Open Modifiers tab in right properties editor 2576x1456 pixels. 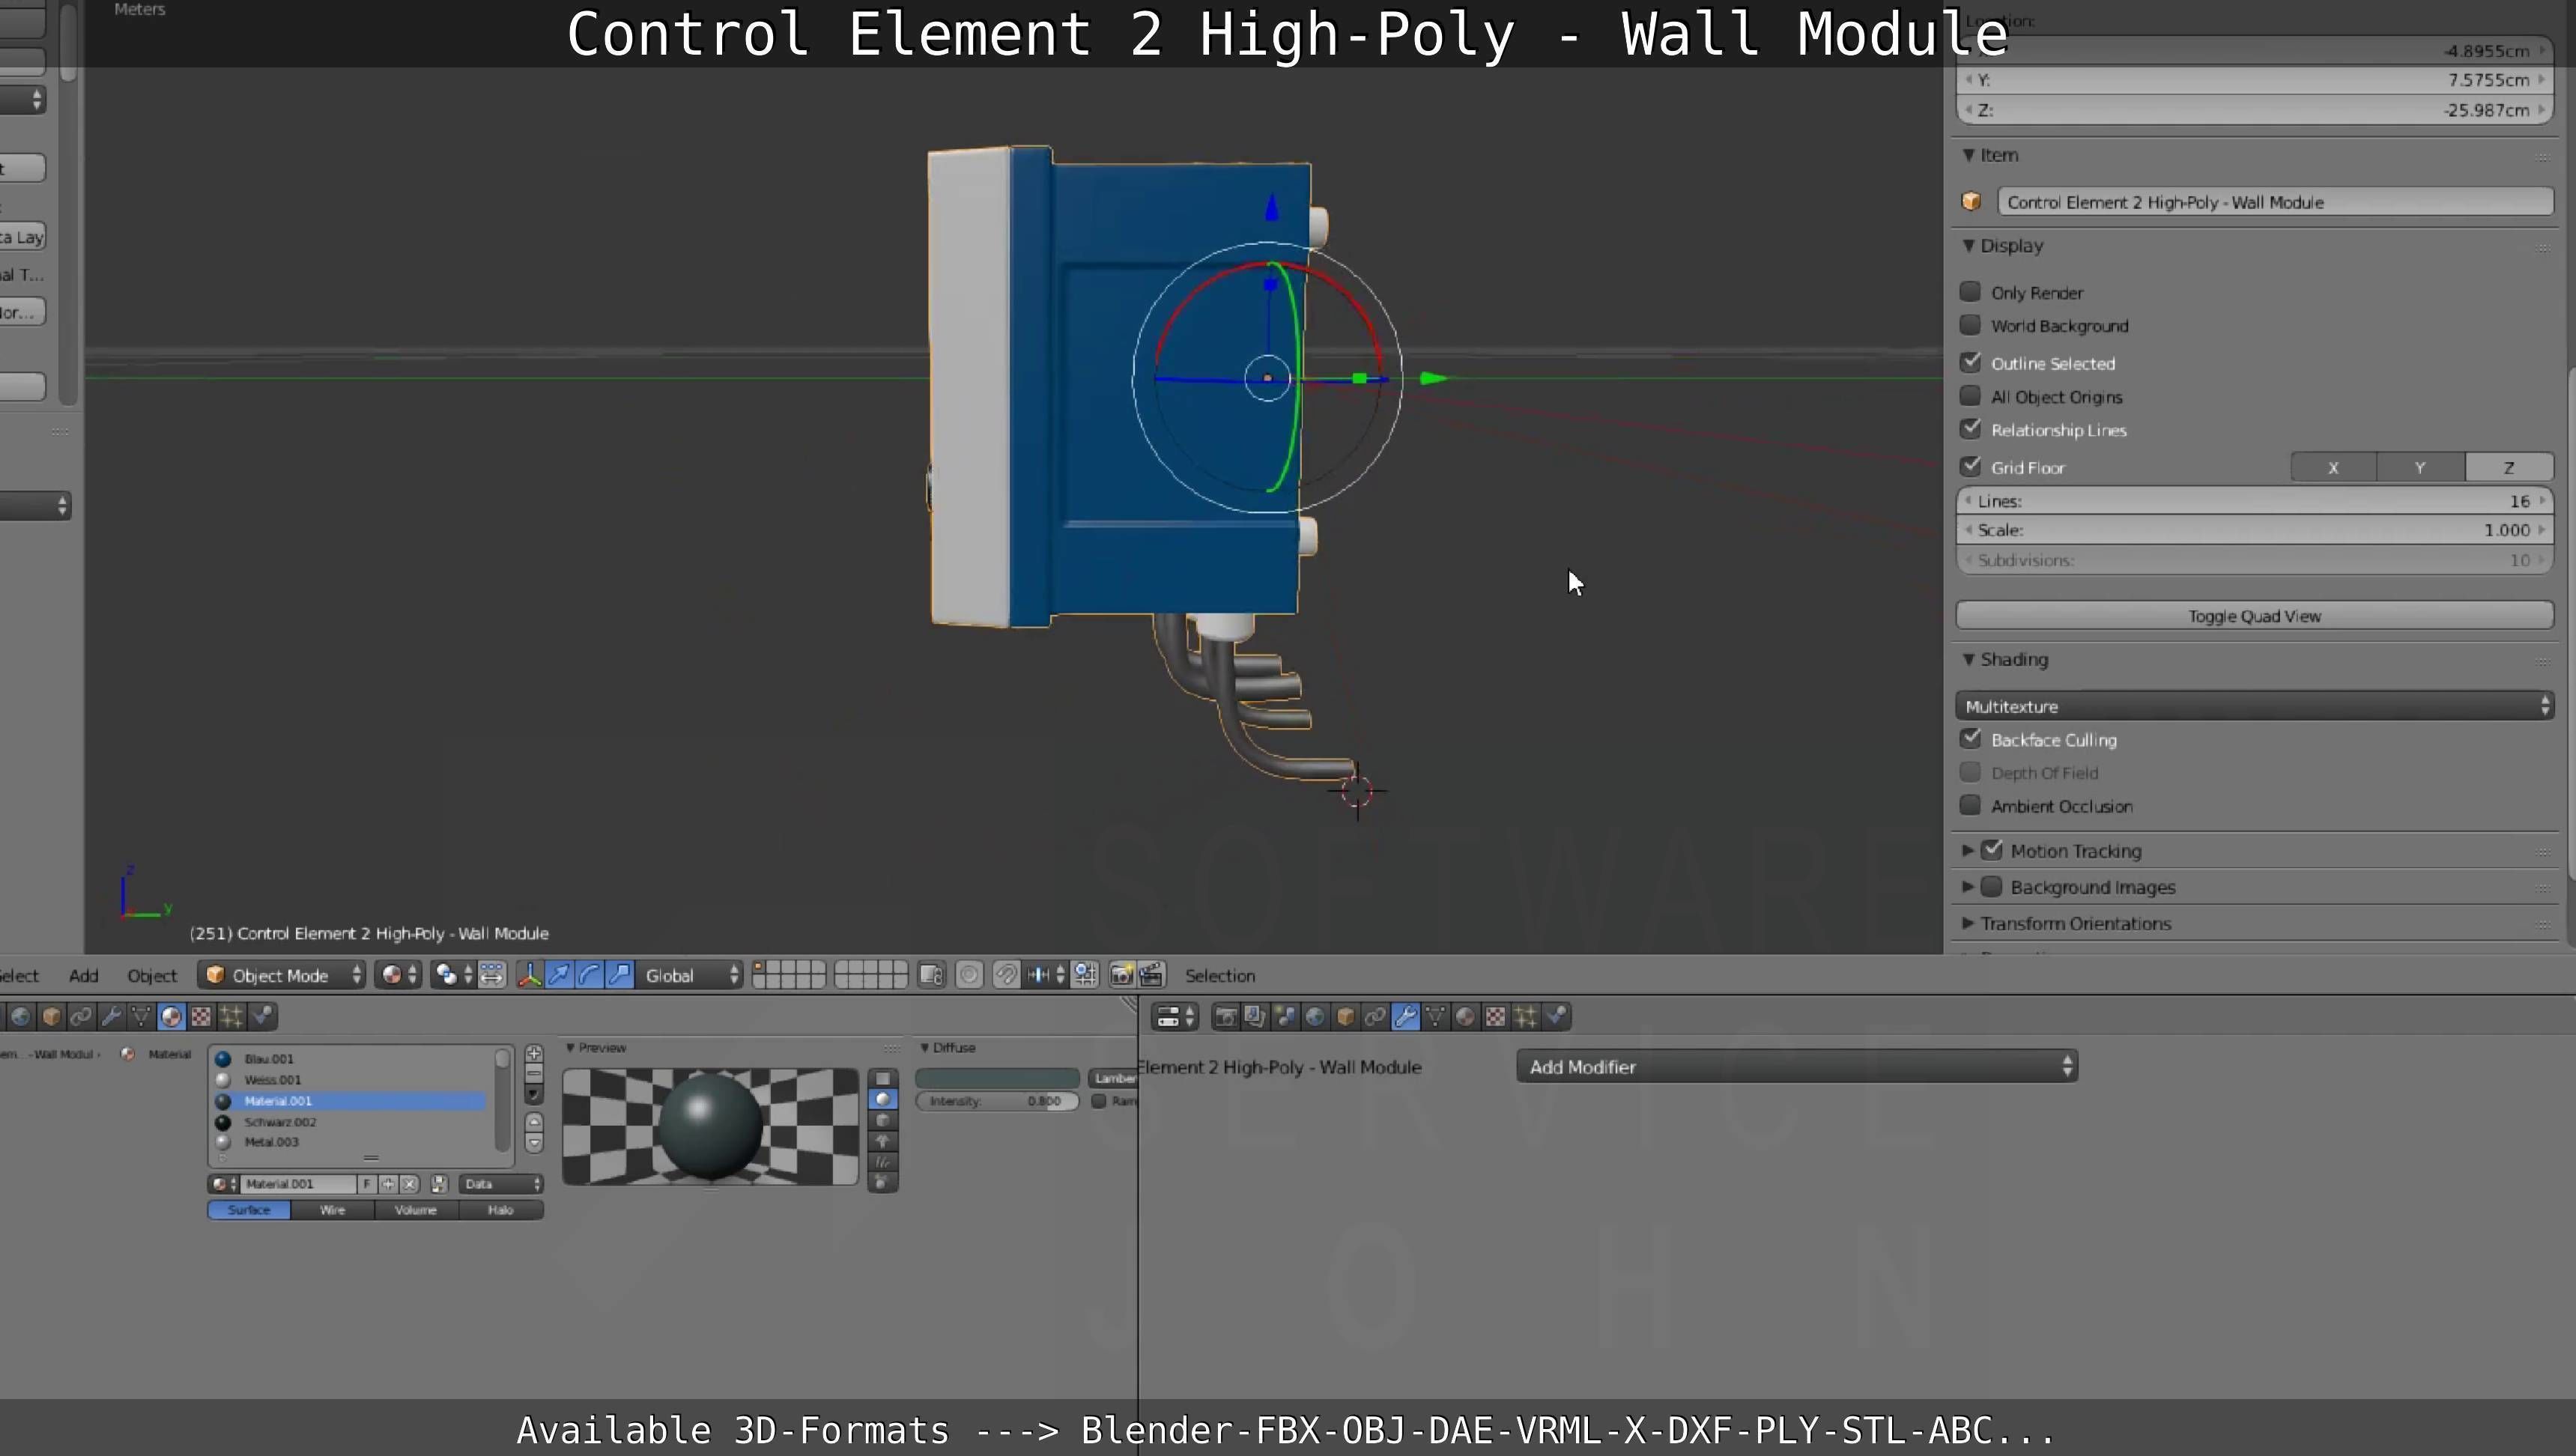pos(1405,1017)
